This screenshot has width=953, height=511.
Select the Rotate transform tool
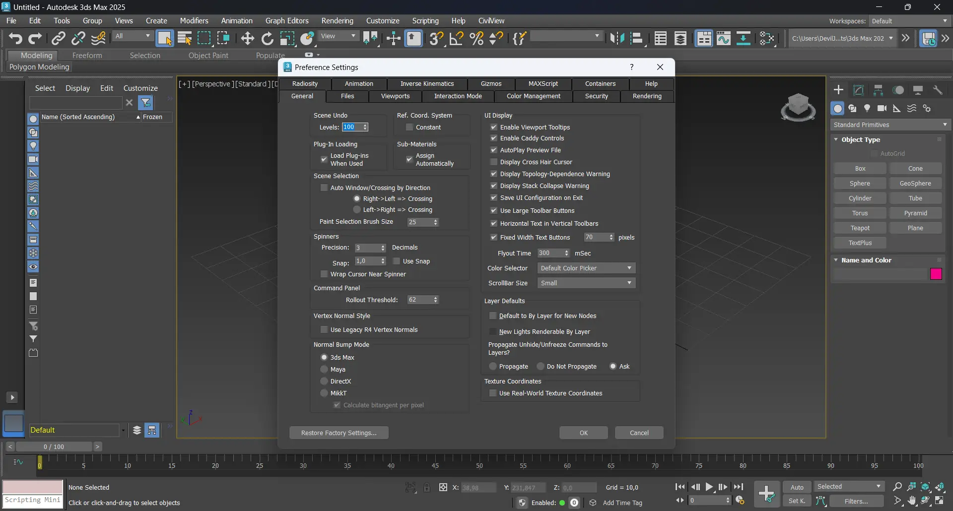pyautogui.click(x=267, y=38)
